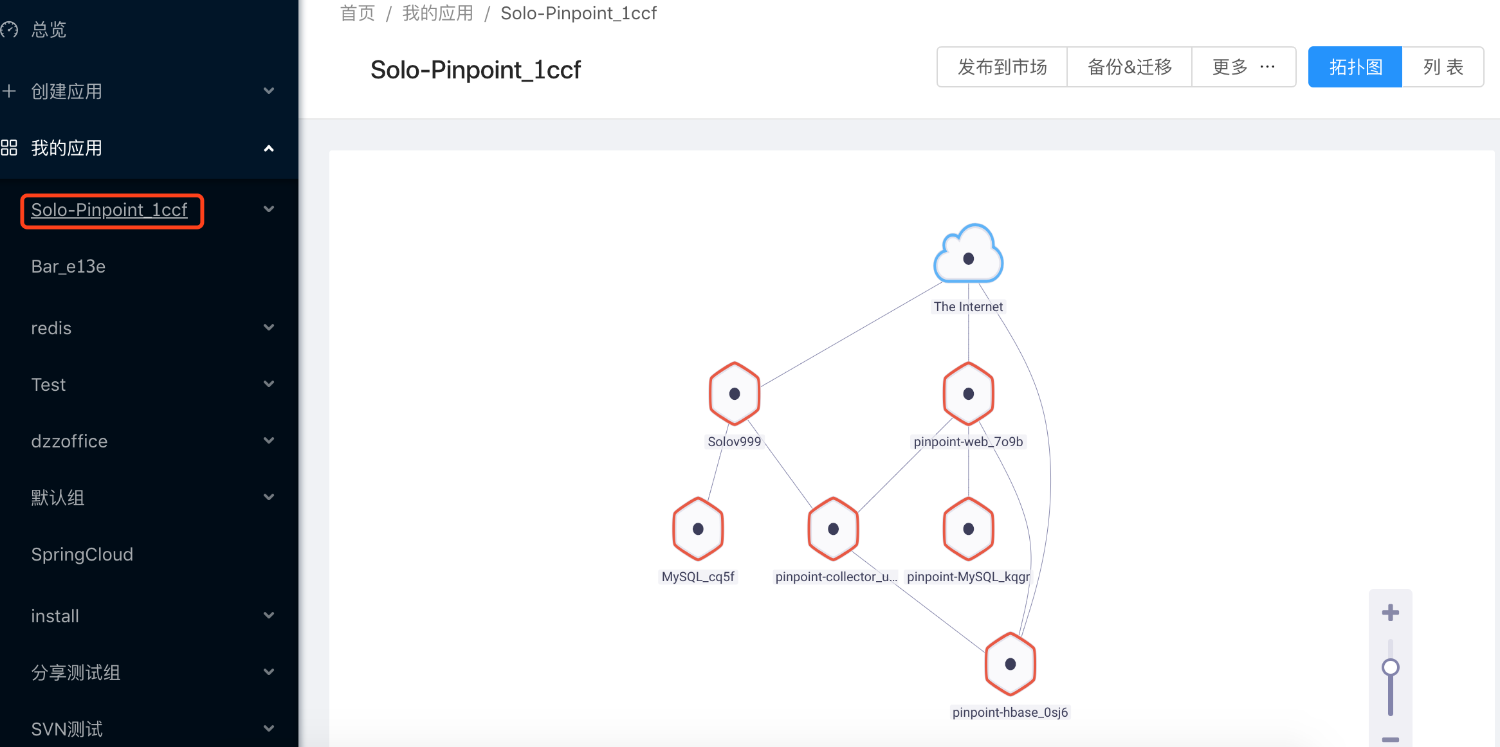Viewport: 1500px width, 747px height.
Task: Select the pinpoint-web_7o9b hexagon node
Action: (968, 393)
